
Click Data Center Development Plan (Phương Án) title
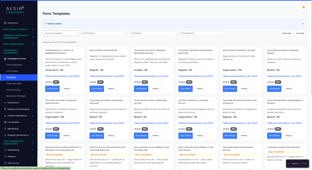(x=152, y=149)
